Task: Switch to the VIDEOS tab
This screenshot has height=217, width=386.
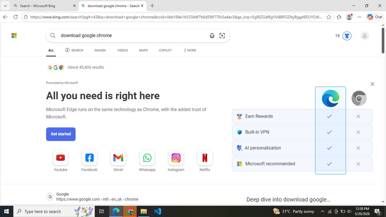Action: [123, 50]
